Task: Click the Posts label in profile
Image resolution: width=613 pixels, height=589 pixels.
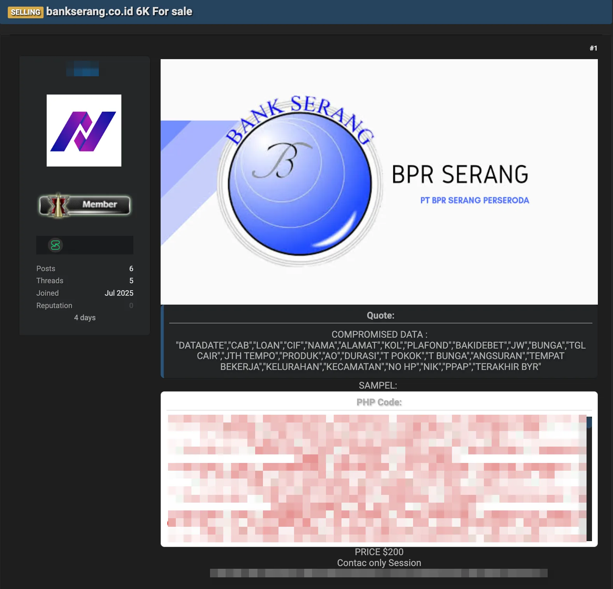Action: [46, 268]
